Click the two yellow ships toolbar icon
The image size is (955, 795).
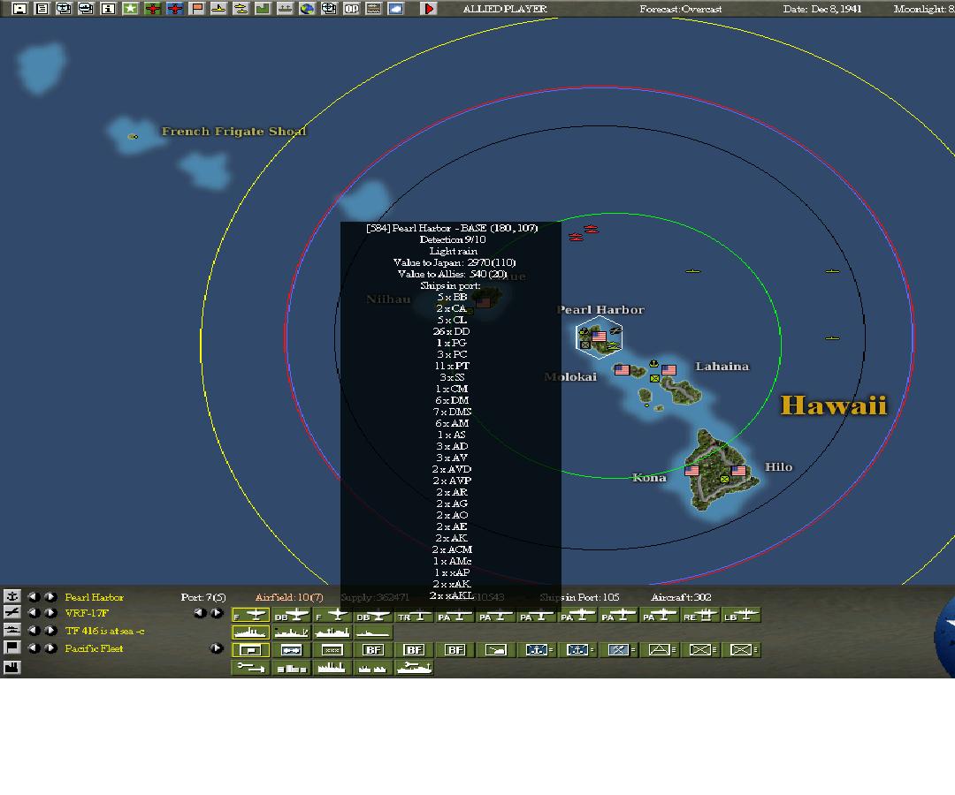[x=241, y=9]
